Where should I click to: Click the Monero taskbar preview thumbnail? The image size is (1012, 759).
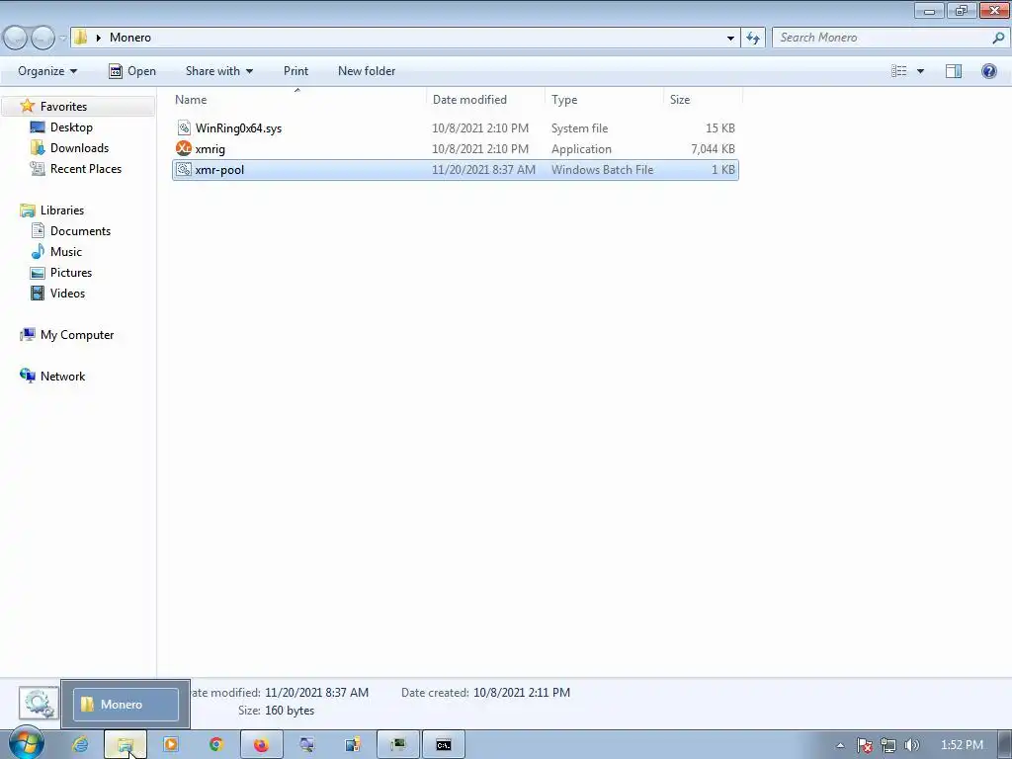coord(126,704)
